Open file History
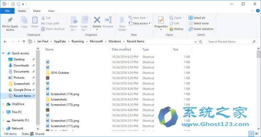The image size is (261, 137). click(176, 29)
